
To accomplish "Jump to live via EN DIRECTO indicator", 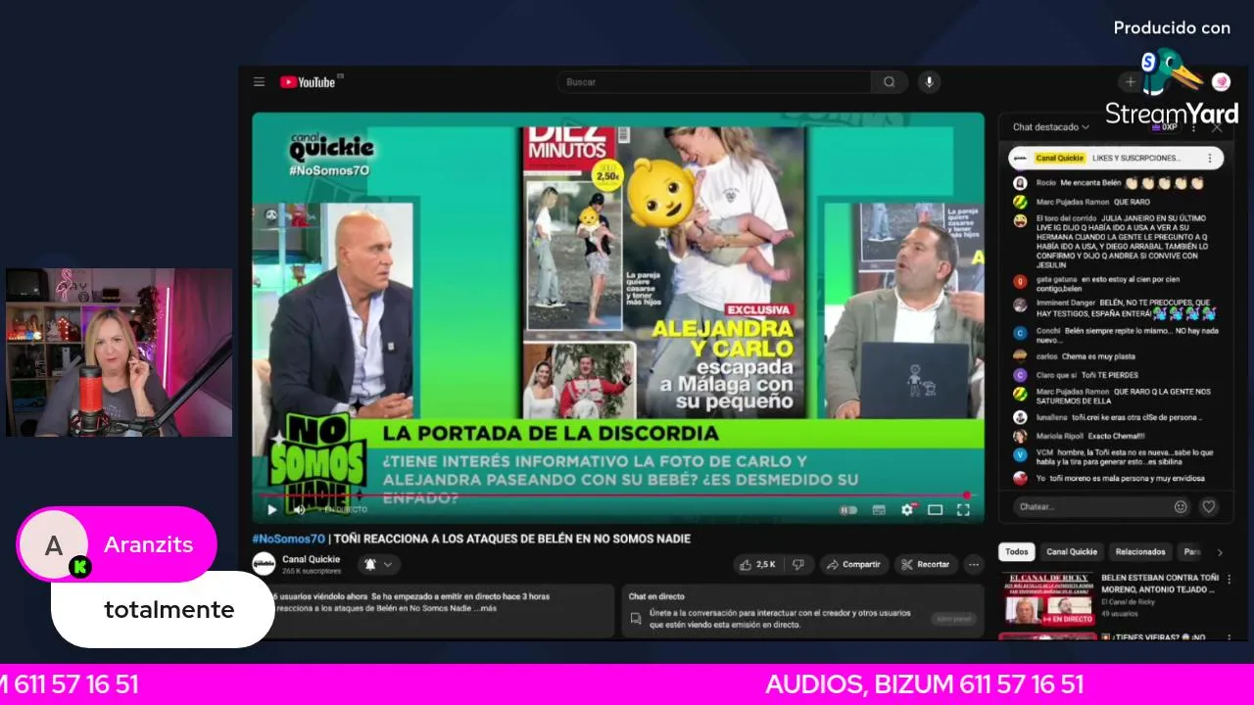I will click(x=345, y=509).
